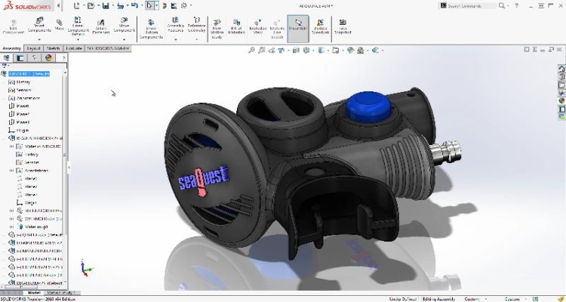Image resolution: width=566 pixels, height=302 pixels.
Task: Open the Custom units dropdown in status bar
Action: (x=475, y=299)
